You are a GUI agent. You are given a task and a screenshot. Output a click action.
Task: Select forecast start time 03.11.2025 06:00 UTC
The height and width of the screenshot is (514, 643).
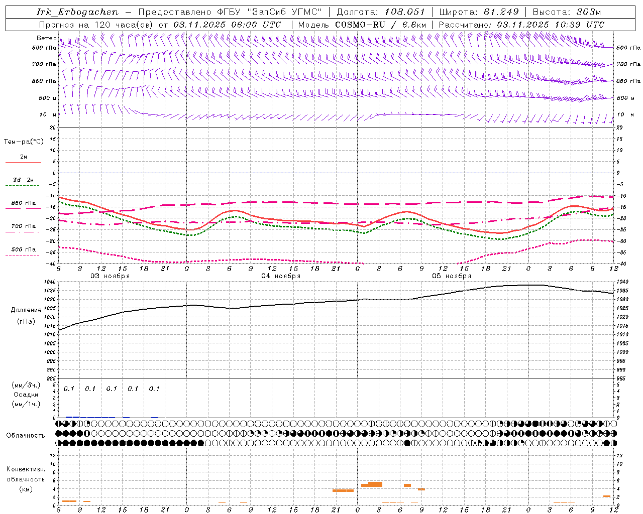(227, 25)
